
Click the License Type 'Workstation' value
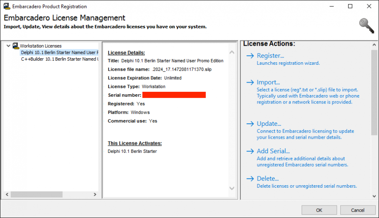(x=154, y=86)
